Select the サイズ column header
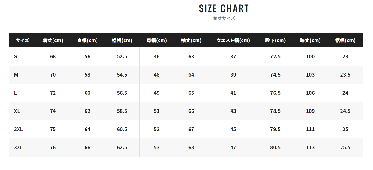The image size is (373, 170). coord(22,40)
